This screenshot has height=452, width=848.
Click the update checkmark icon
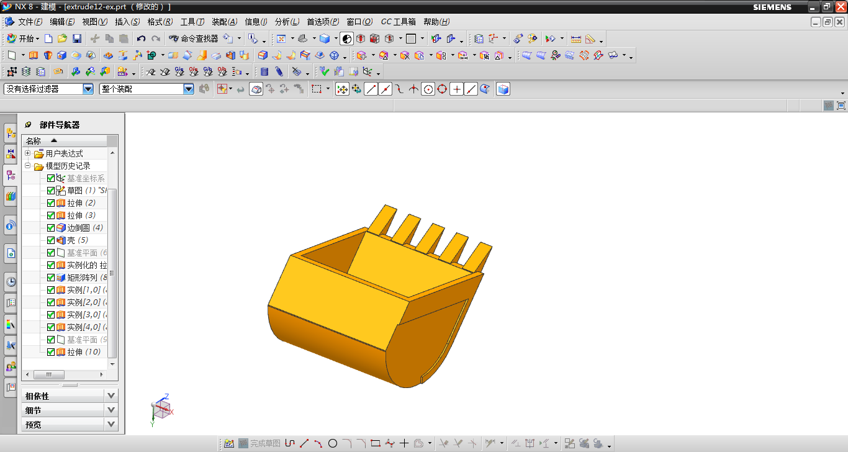324,71
